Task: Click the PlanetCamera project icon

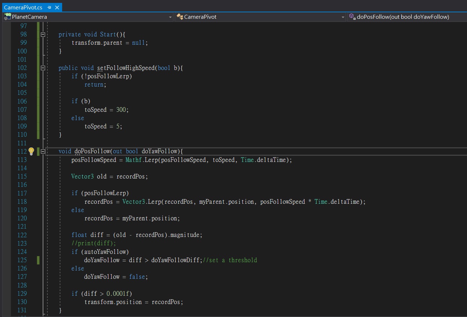Action: 8,17
